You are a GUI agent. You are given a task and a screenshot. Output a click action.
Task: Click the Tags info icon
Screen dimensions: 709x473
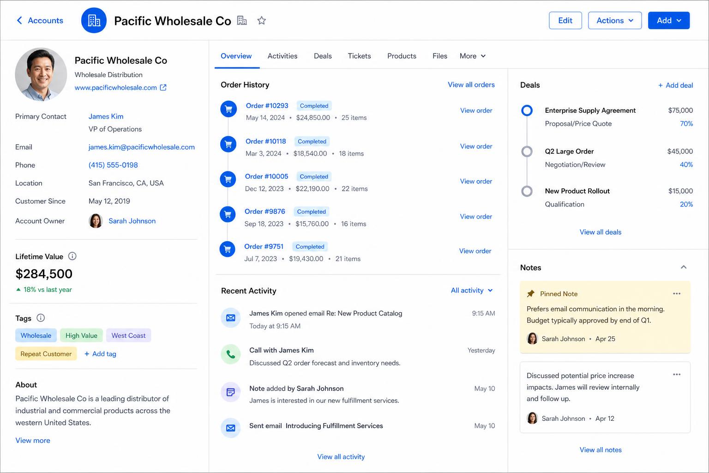[x=41, y=318]
